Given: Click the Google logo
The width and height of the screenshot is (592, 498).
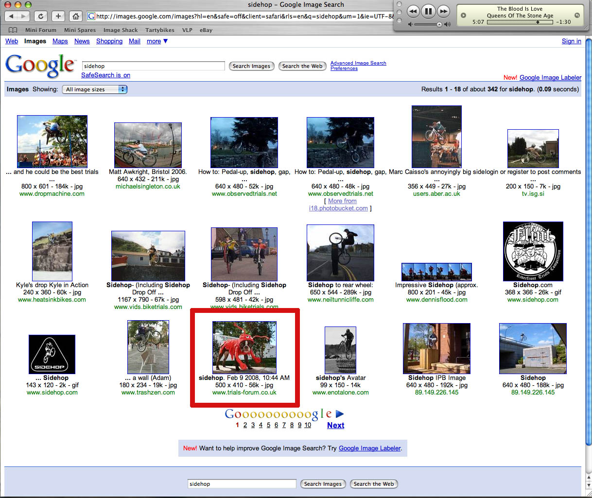Looking at the screenshot, I should [40, 65].
